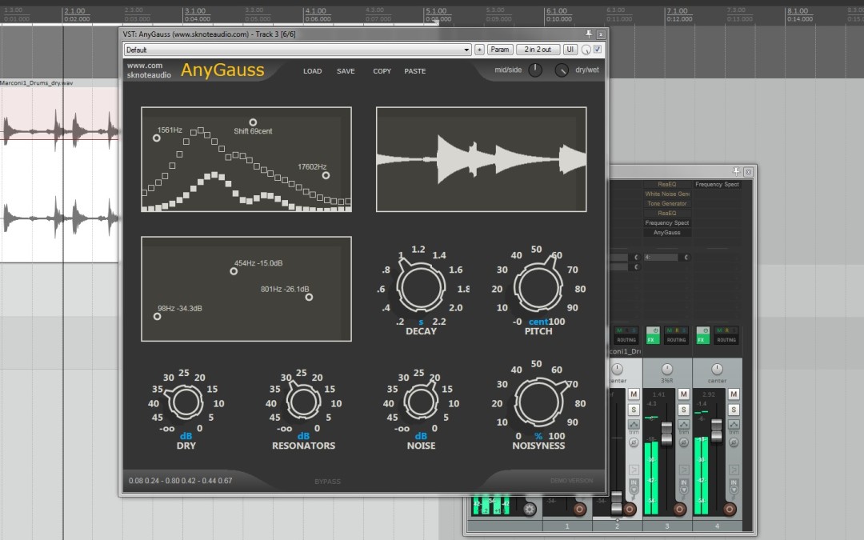The width and height of the screenshot is (864, 540).
Task: Select the Shift 69cent handle
Action: 253,122
